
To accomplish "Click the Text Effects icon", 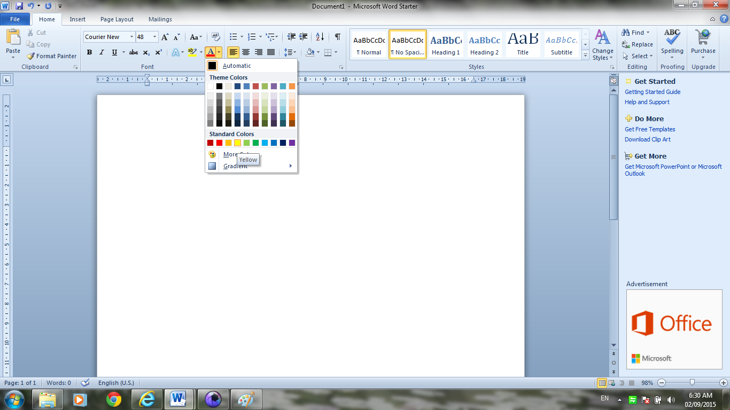I will click(175, 52).
